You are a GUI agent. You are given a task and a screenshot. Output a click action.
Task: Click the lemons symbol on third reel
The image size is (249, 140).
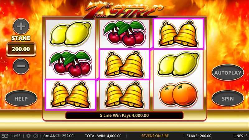pyautogui.click(x=178, y=64)
